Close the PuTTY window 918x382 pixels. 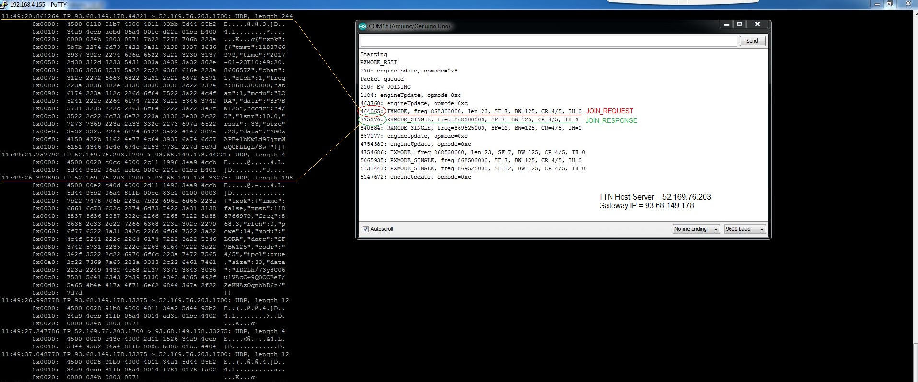[907, 4]
